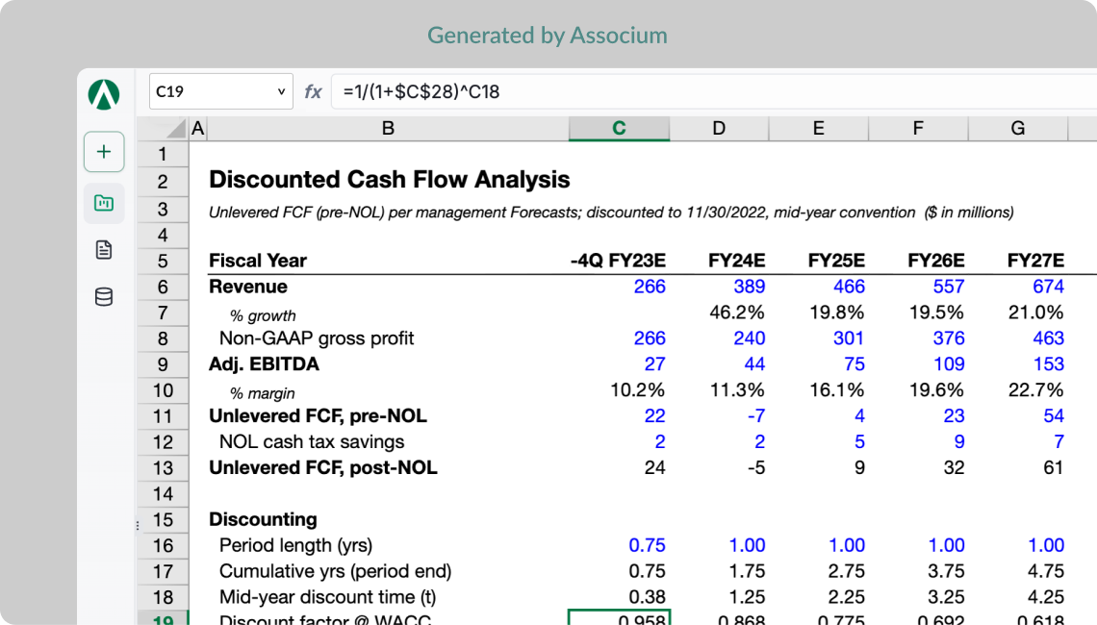Click the FY24E revenue cell 389

(719, 287)
